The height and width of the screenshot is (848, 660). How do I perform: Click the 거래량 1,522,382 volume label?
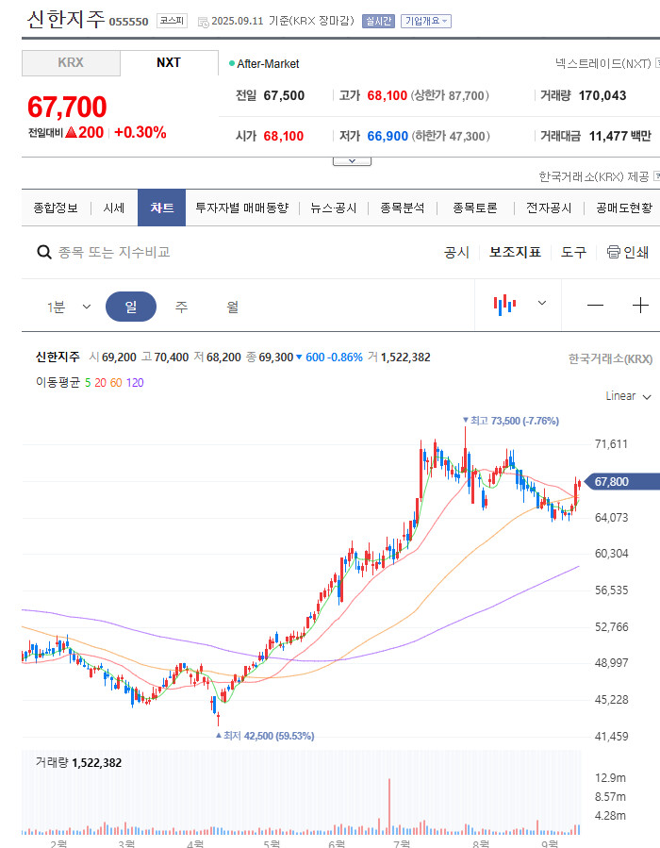78,762
